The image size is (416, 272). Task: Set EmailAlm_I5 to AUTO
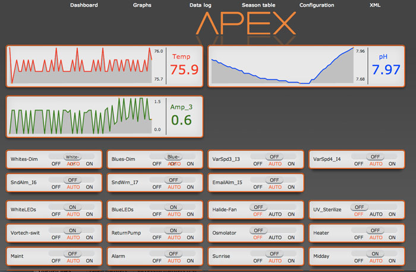point(275,187)
